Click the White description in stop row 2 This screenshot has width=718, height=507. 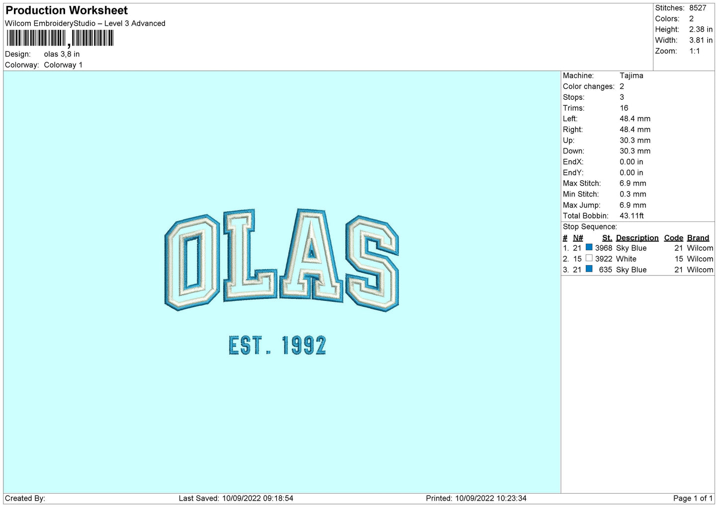point(626,259)
